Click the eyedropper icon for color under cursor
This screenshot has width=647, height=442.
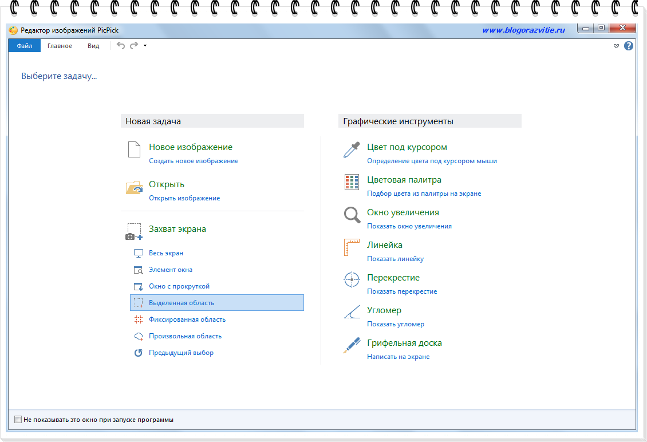(x=351, y=150)
